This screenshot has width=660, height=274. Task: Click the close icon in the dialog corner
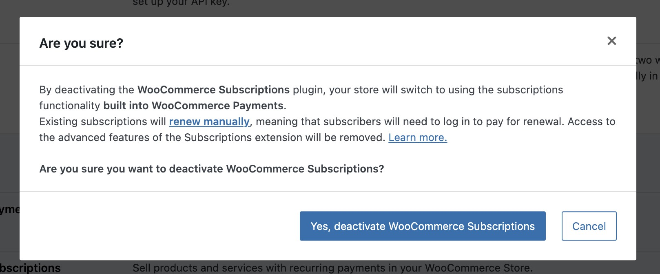611,41
